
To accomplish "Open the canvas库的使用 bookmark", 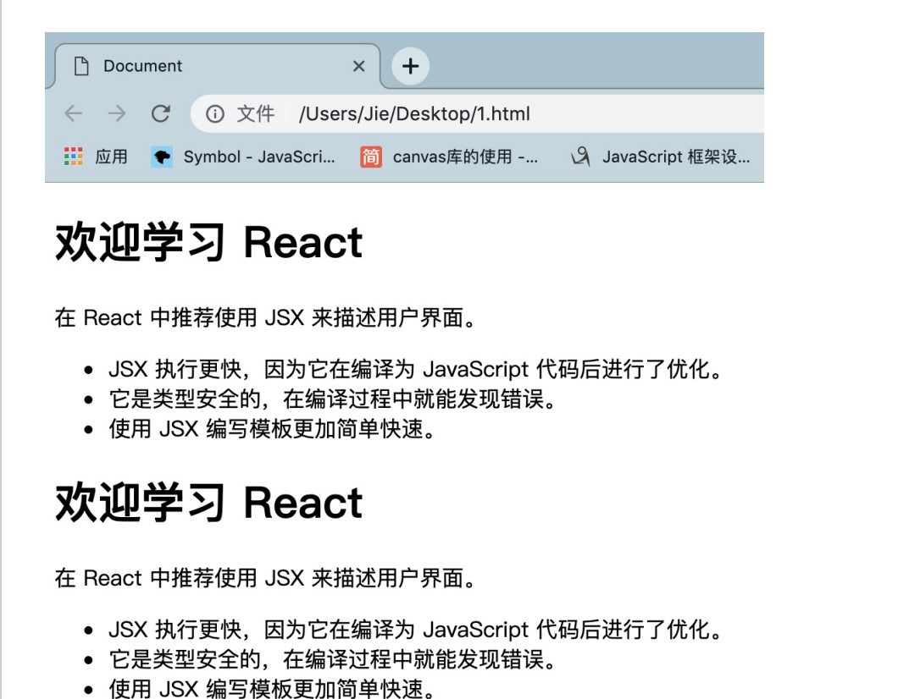I will tap(449, 157).
